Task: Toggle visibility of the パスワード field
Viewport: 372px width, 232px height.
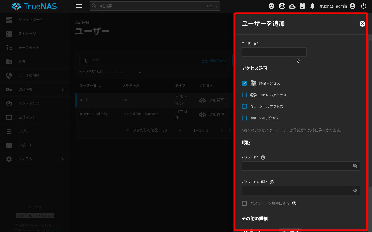Action: tap(355, 166)
